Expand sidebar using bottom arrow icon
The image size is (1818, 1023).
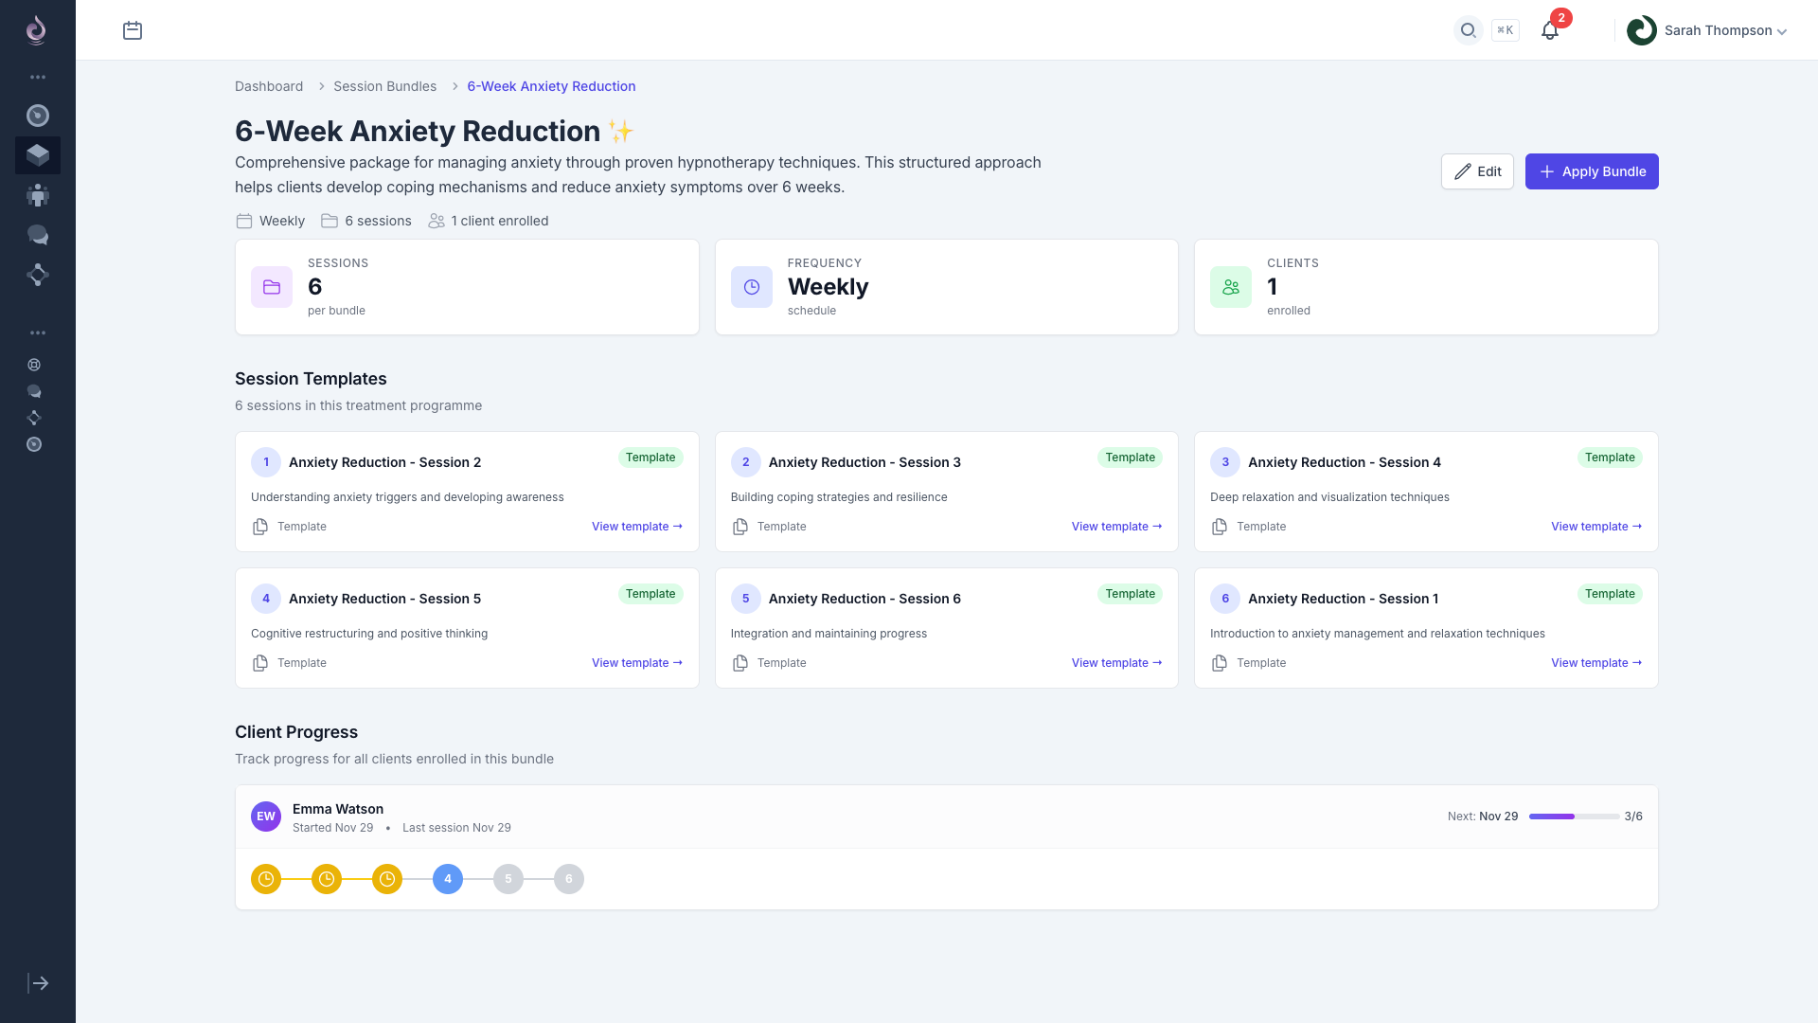pos(38,983)
